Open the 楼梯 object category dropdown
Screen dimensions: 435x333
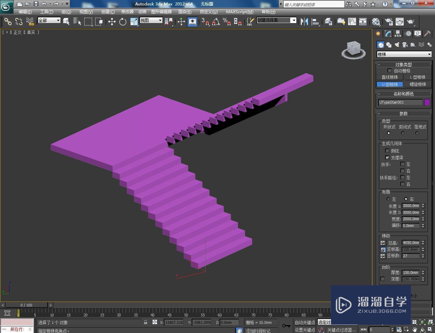coord(404,54)
